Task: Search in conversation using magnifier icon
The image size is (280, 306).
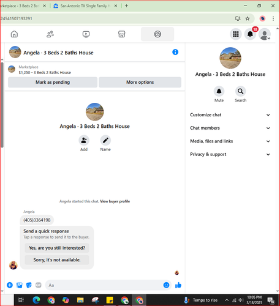Action: 241,91
